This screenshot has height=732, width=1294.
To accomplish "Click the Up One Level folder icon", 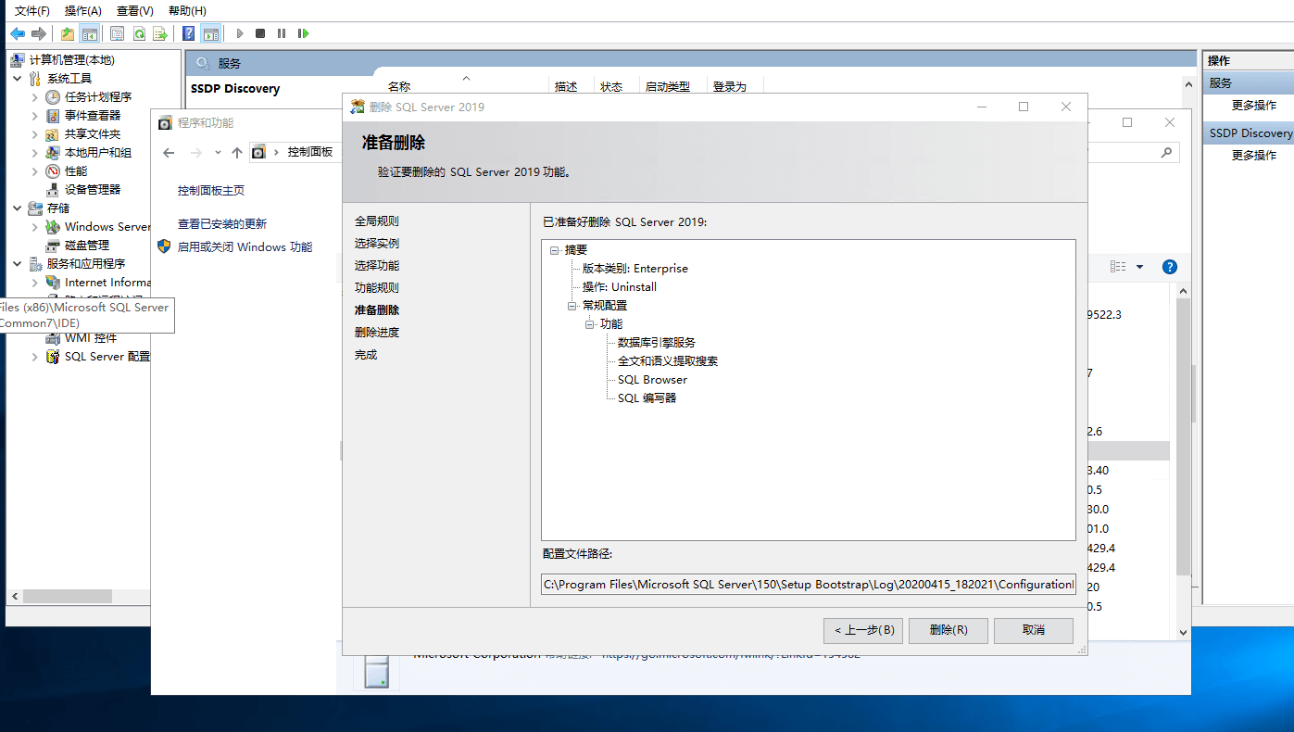I will pos(68,33).
